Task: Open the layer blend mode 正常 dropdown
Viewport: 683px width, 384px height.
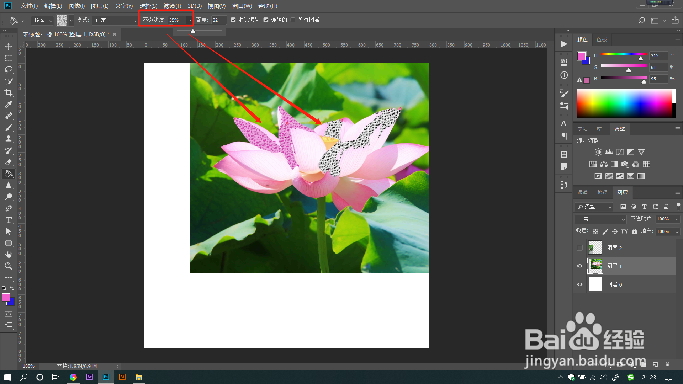Action: (x=600, y=219)
